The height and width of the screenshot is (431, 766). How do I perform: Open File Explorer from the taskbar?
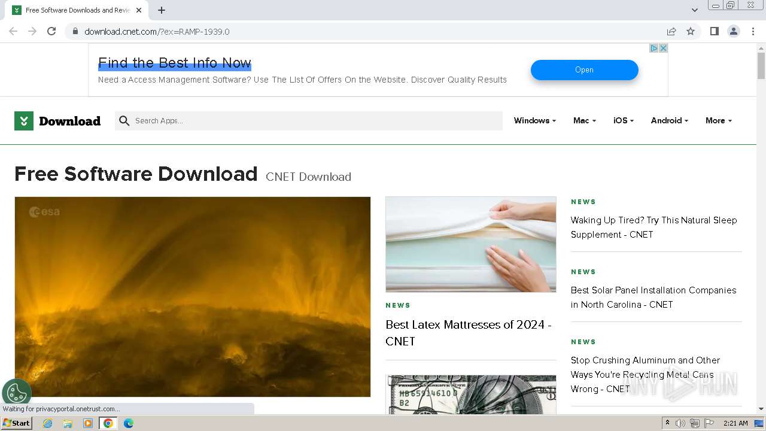[x=68, y=423]
